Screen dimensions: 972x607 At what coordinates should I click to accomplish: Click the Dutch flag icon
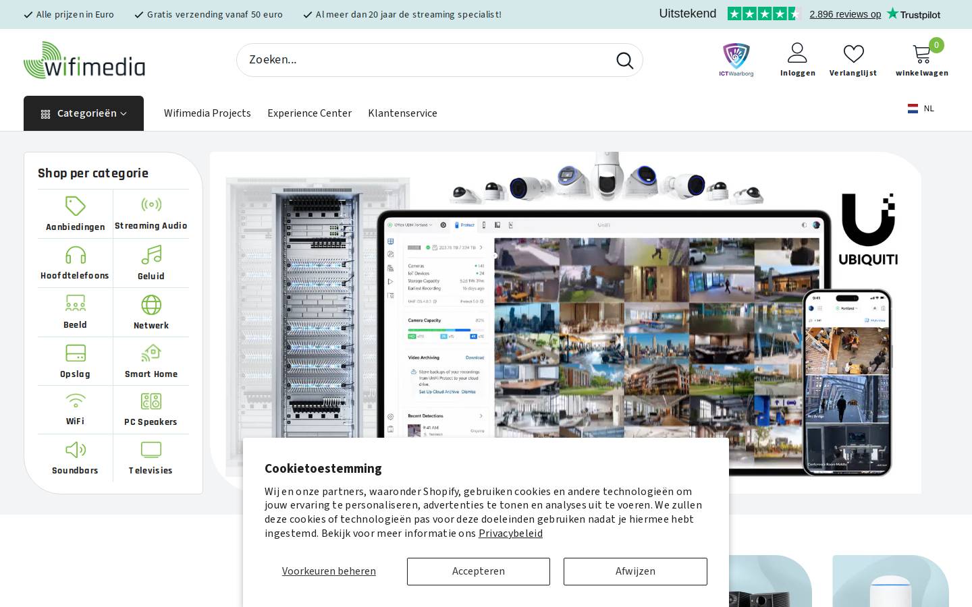pyautogui.click(x=913, y=109)
